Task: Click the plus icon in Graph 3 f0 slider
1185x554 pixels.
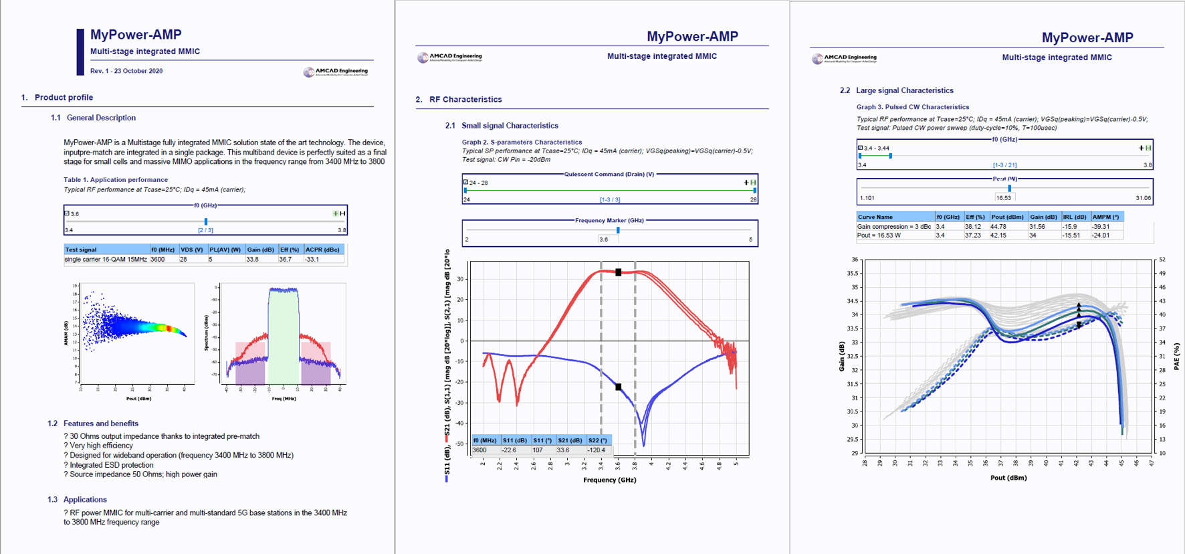Action: [1141, 148]
